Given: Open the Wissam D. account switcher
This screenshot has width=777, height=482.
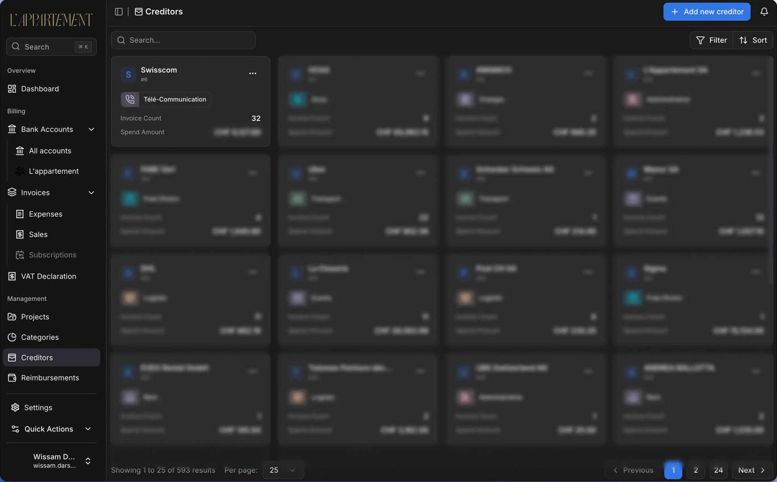Looking at the screenshot, I should 88,461.
